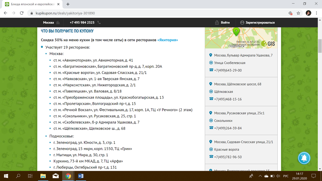This screenshot has height=181, width=322.
Task: Click metro icon beside Улица Скобелевская
Action: point(211,63)
